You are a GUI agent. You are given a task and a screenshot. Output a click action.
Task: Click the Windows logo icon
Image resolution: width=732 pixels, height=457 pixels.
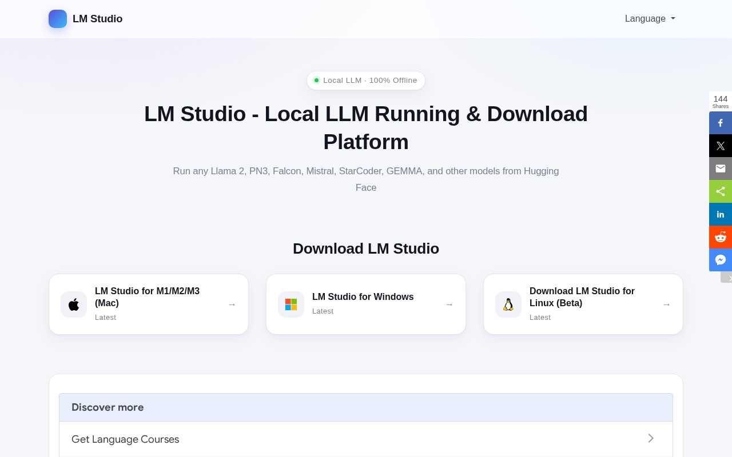(291, 304)
